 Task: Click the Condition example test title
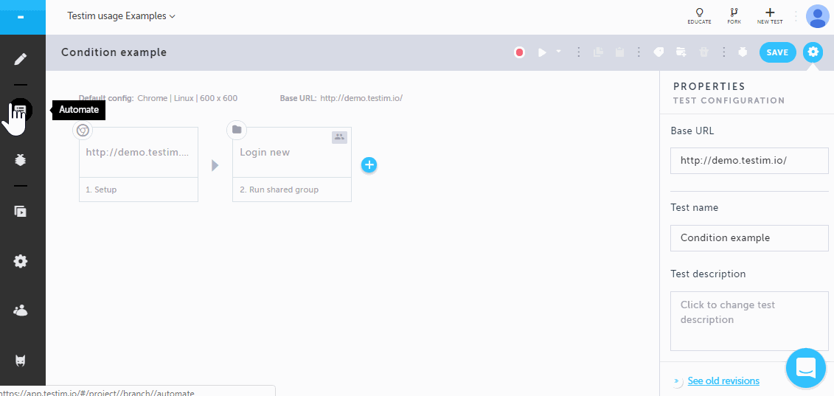[114, 52]
